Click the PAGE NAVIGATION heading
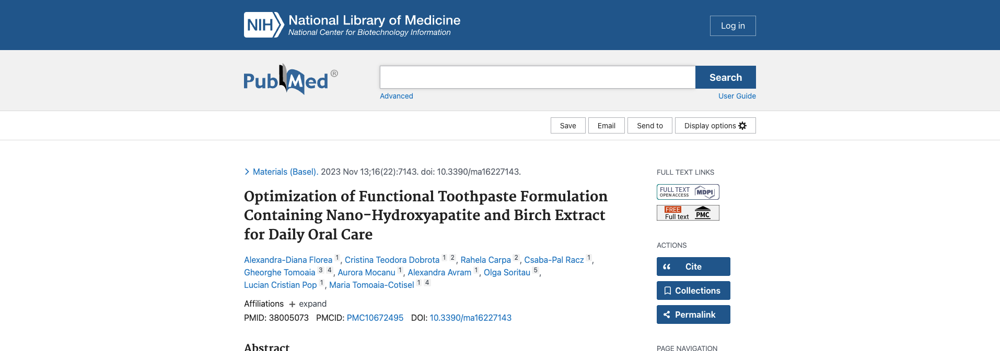The width and height of the screenshot is (1000, 351). coord(687,348)
